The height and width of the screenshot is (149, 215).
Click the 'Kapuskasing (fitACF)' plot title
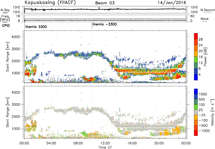click(x=50, y=2)
